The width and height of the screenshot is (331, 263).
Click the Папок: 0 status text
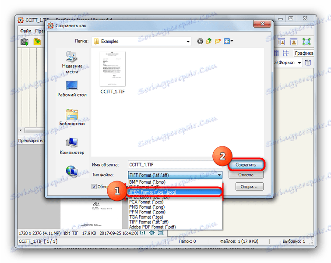click(187, 241)
